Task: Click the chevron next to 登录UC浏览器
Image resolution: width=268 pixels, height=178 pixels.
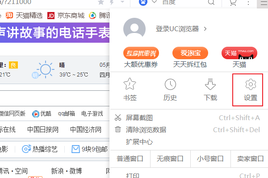Action: coord(205,29)
